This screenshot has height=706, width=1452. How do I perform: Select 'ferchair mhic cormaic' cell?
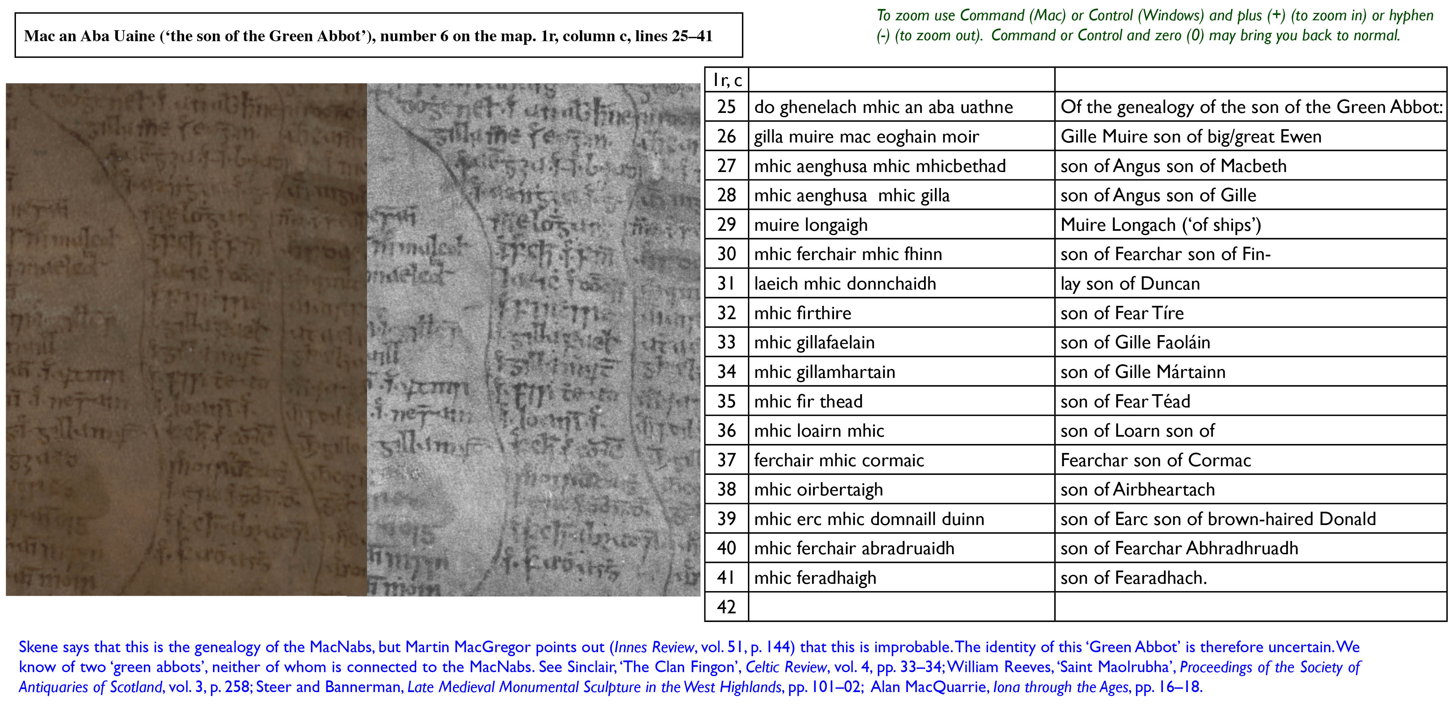click(x=901, y=460)
